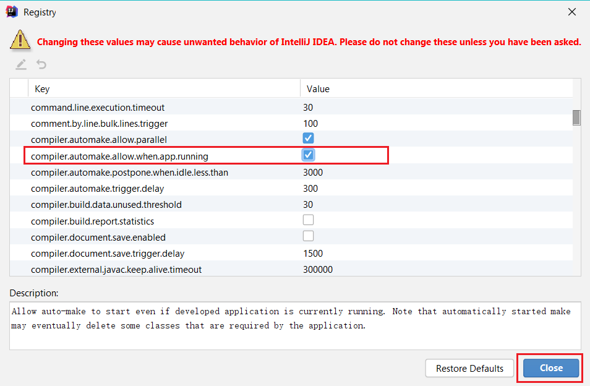Viewport: 590px width, 386px height.
Task: Click the vertical scrollbar thumb of the table
Action: point(576,118)
